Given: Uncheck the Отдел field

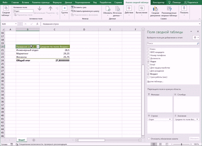Looking at the screenshot, I should (148, 61).
